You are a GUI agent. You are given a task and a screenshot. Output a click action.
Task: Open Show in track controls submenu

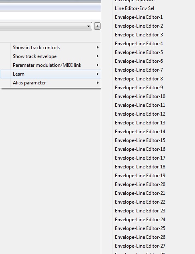point(50,48)
